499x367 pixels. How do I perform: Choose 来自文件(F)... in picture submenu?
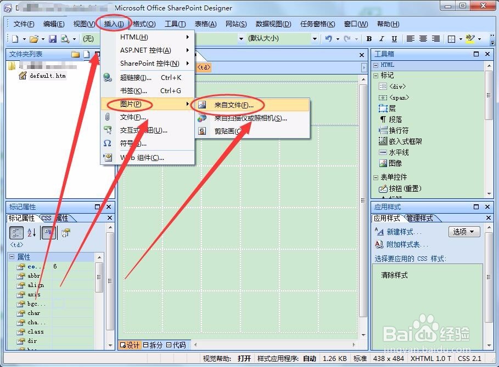(252, 105)
